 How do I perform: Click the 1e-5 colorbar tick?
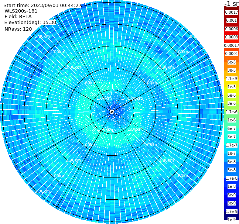point(232,87)
